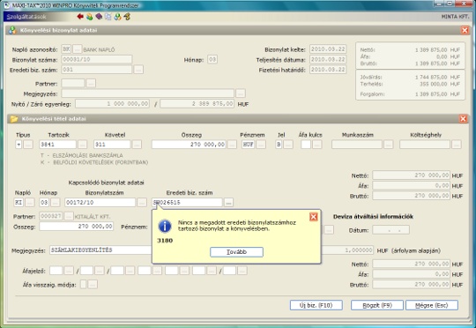The width and height of the screenshot is (476, 328).
Task: Click the Bizonylatszám field 00172/10
Action: pyautogui.click(x=100, y=203)
